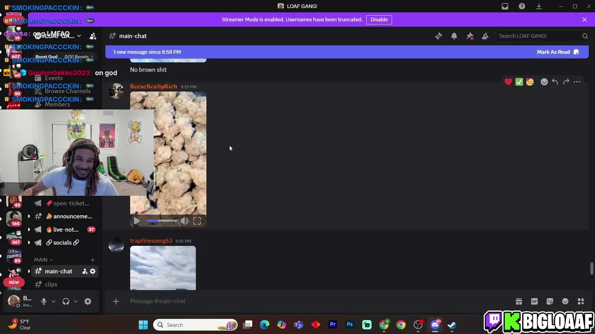595x334 pixels.
Task: Disable Streamer Mode
Action: (x=379, y=19)
